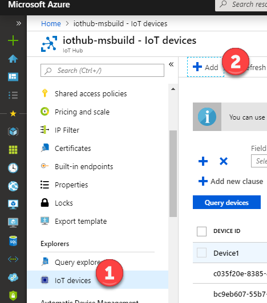Click the Microsoft Azure title
The height and width of the screenshot is (303, 267).
coord(39,5)
